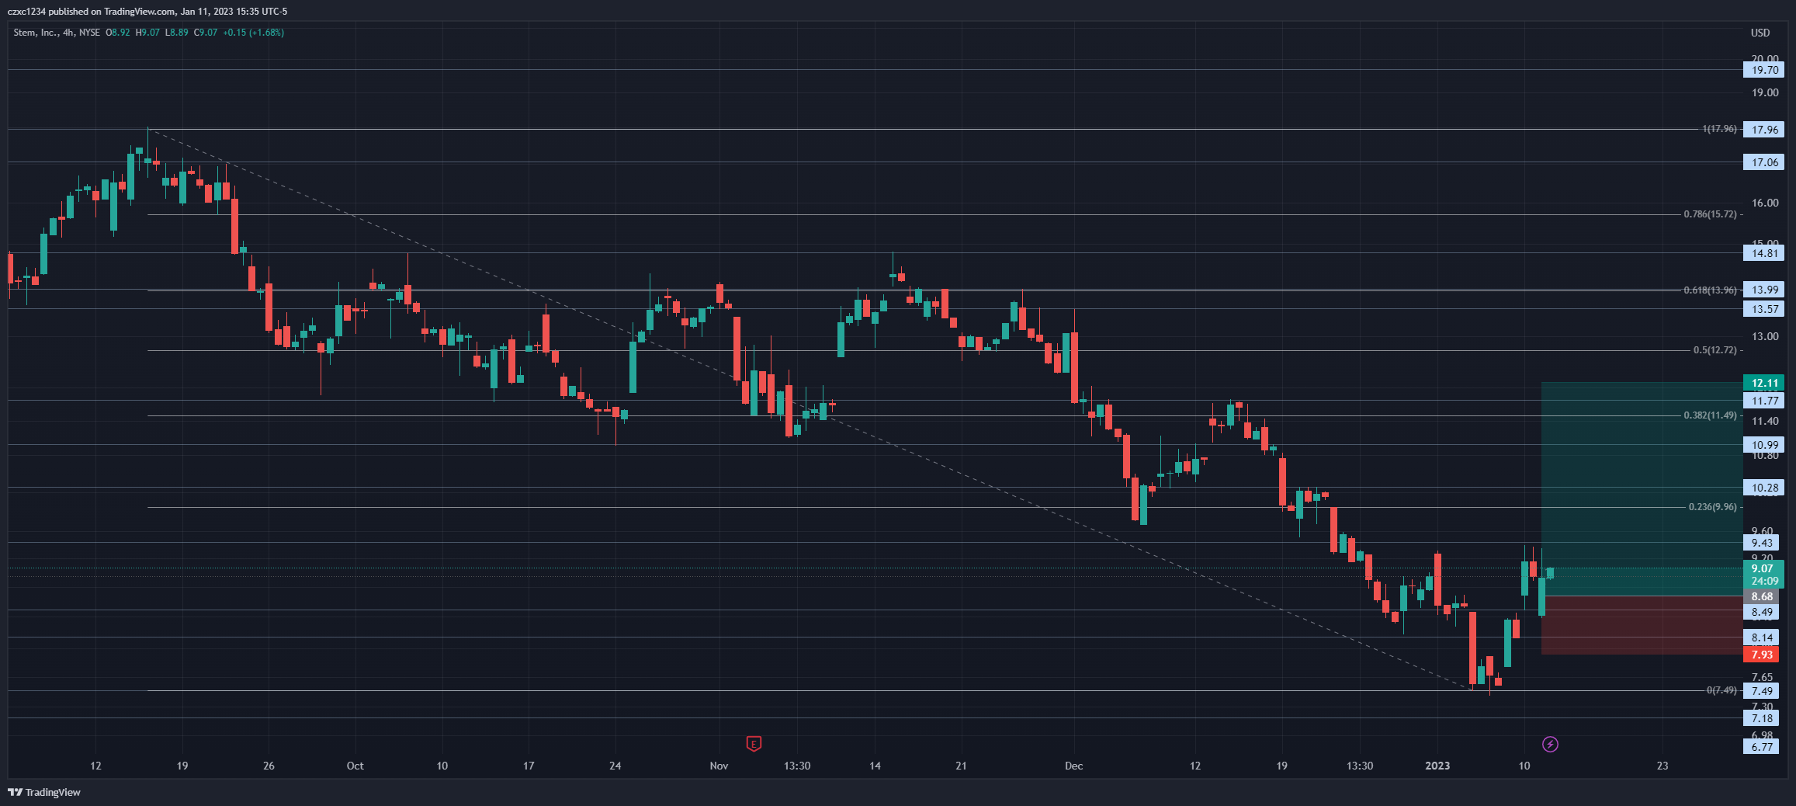
Task: Click the high value H9.07
Action: tap(147, 33)
